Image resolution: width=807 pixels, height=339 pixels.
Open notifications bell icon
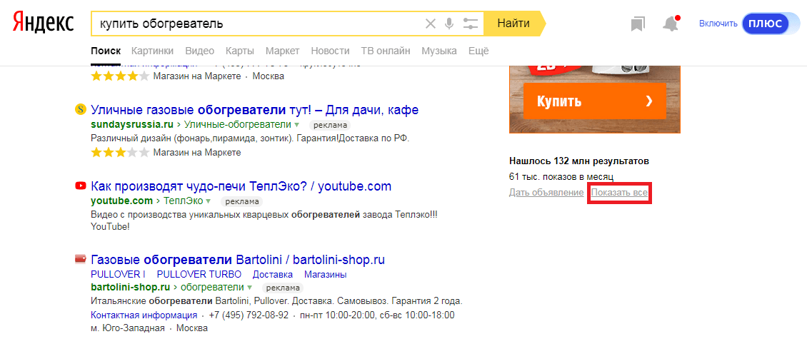coord(671,24)
